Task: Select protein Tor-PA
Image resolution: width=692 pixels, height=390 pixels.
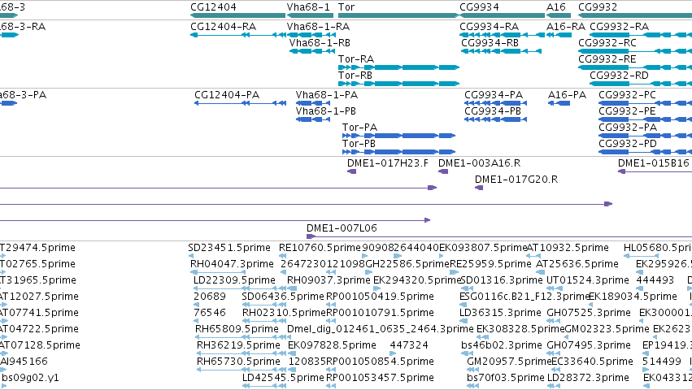Action: [359, 128]
